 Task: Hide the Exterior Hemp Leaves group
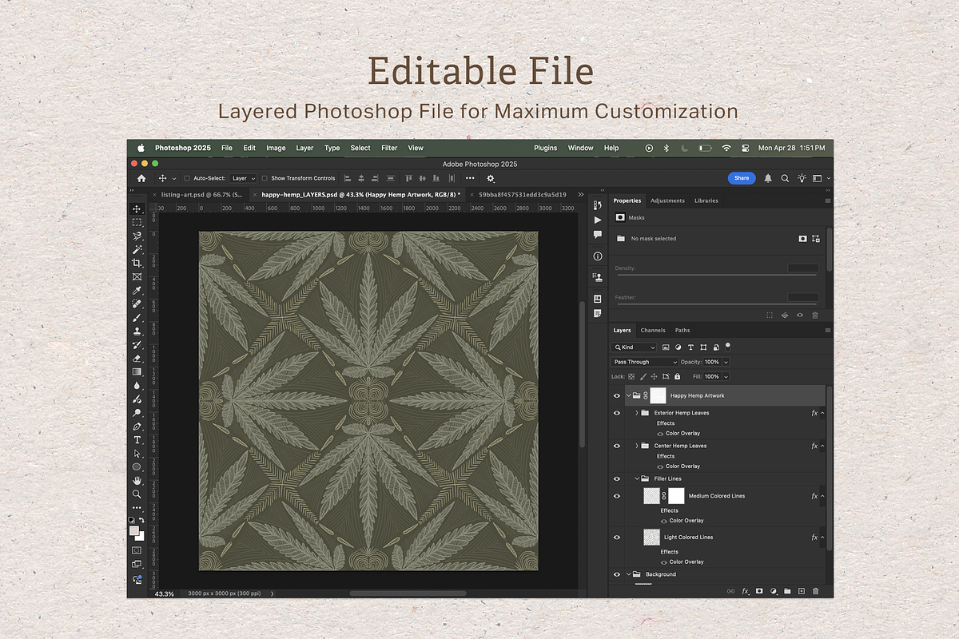coord(616,413)
